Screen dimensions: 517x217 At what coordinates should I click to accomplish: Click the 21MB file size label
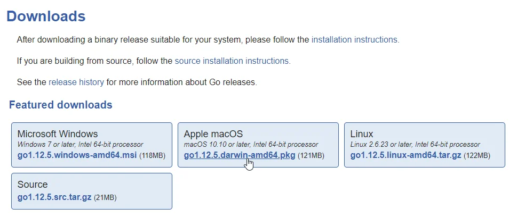click(105, 198)
